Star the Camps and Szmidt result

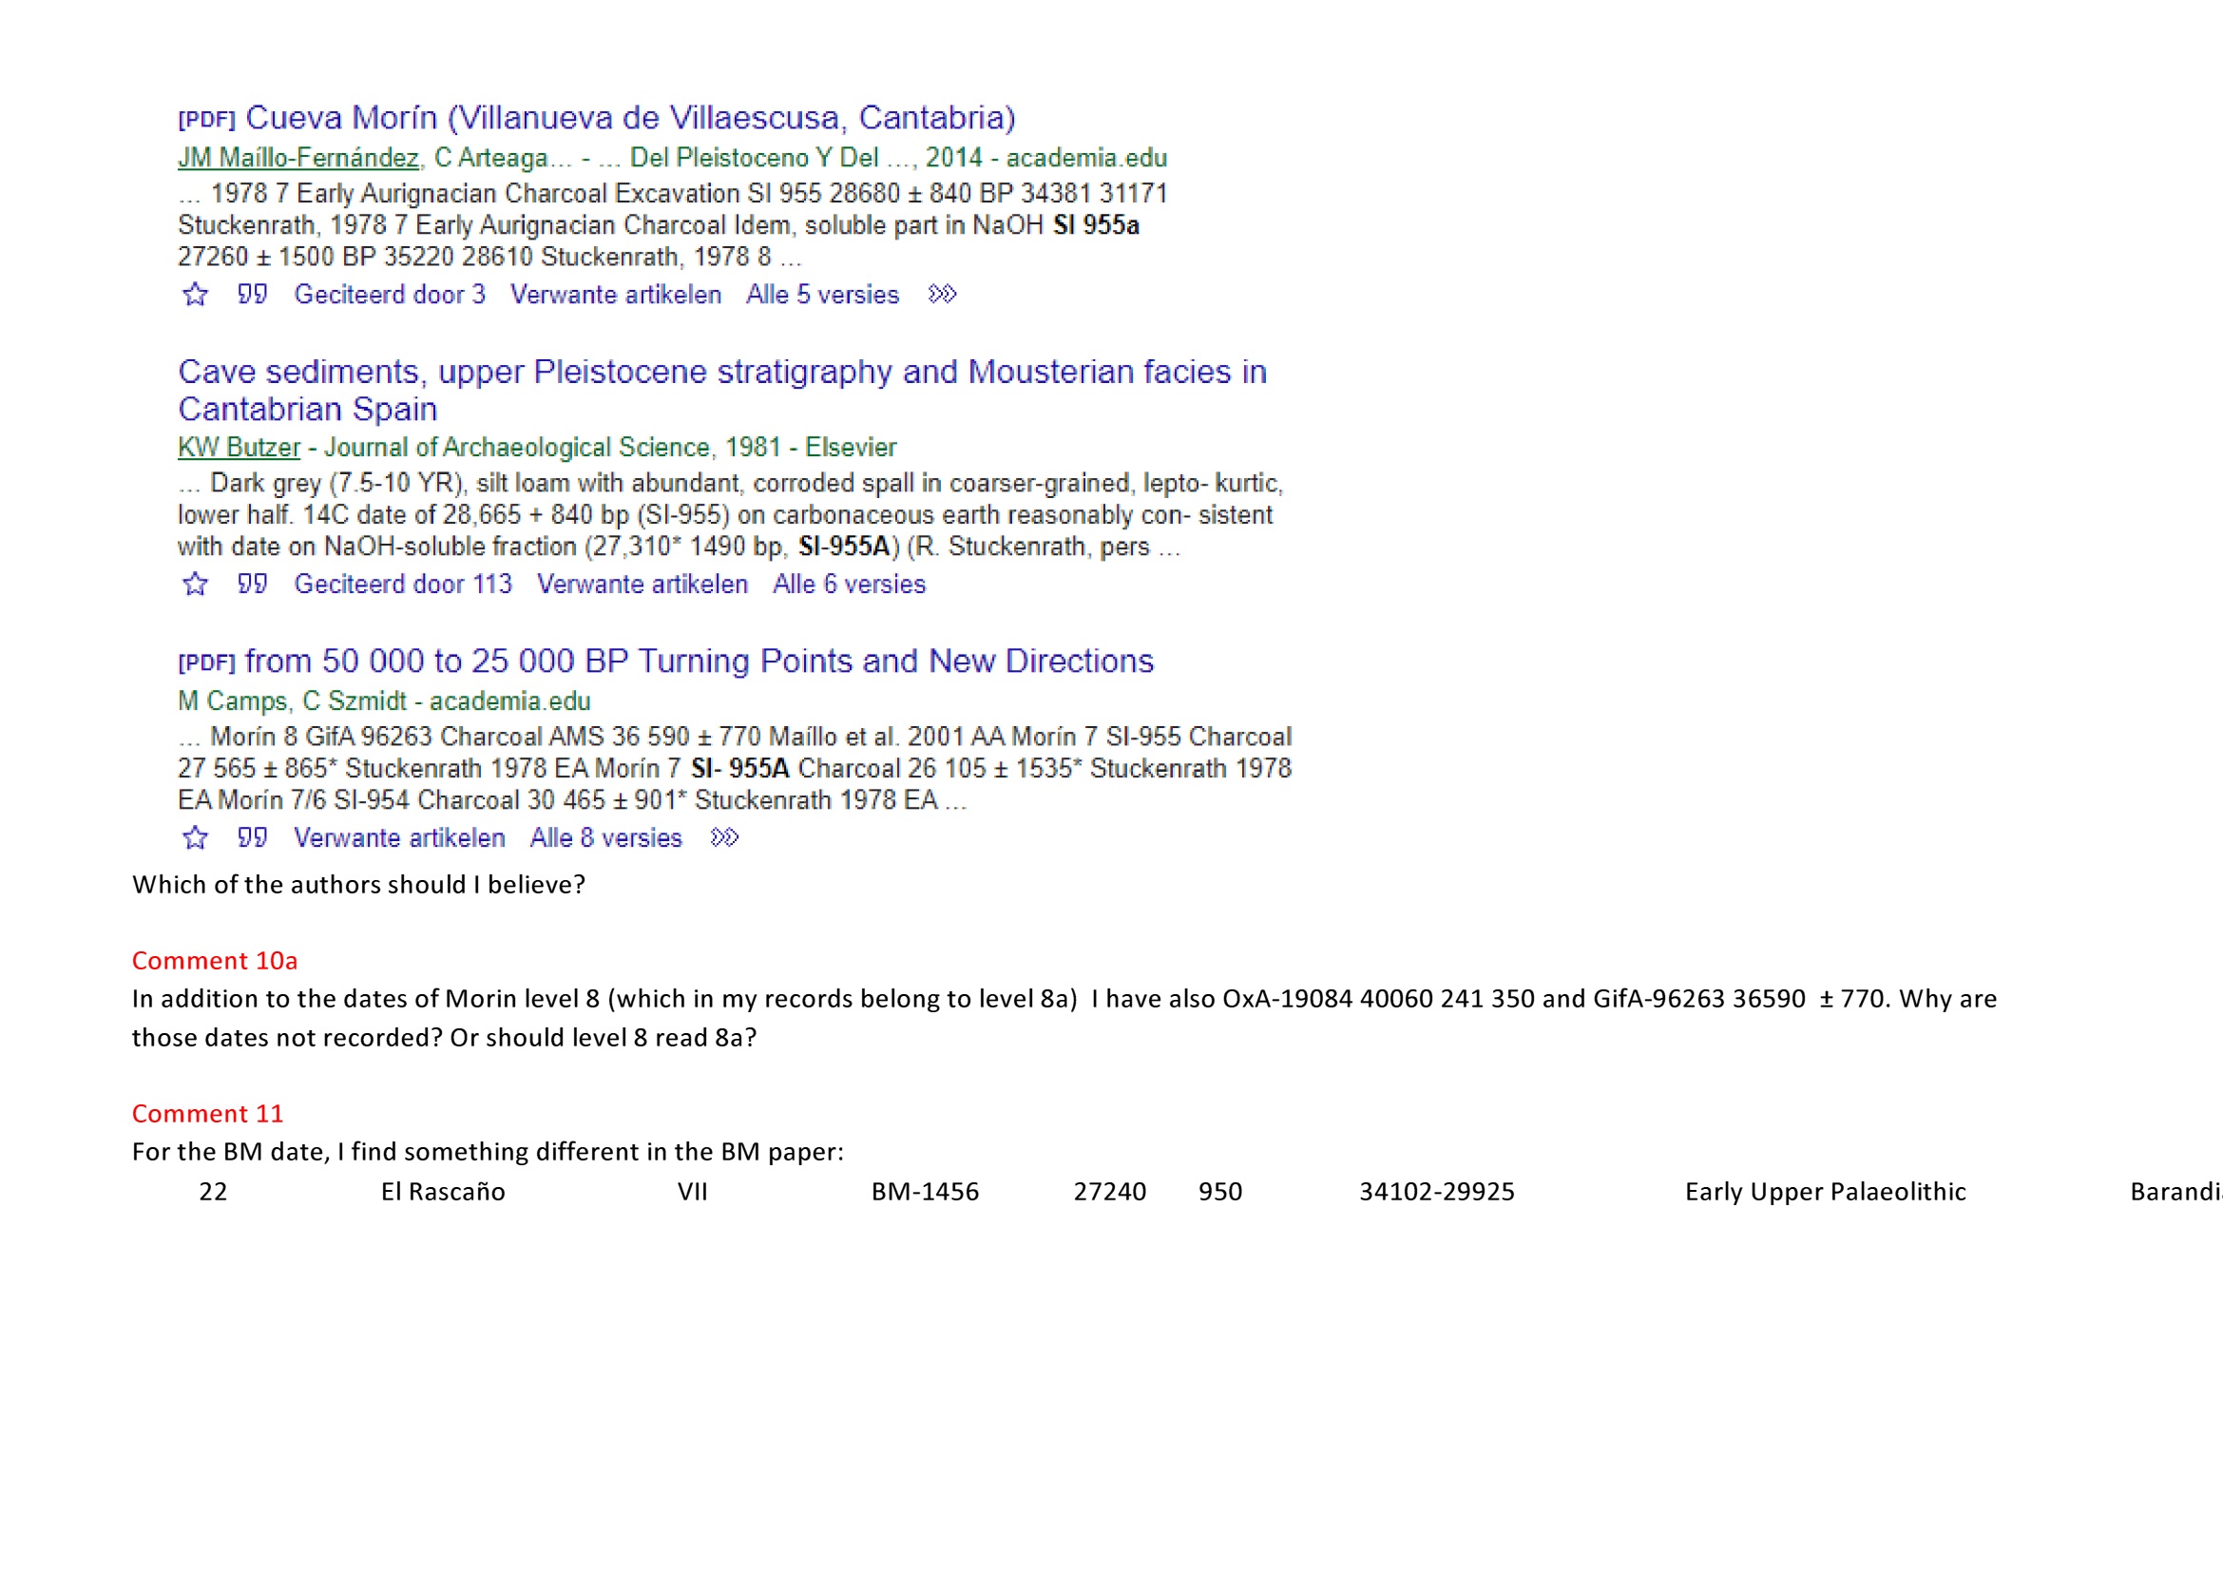tap(196, 837)
